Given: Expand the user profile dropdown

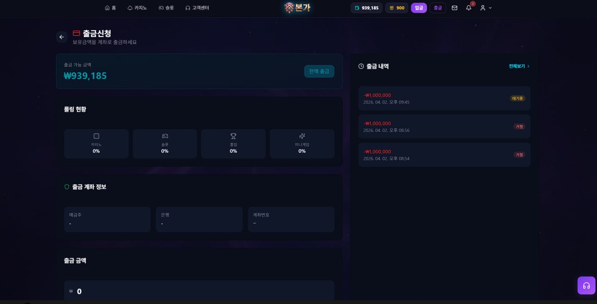Looking at the screenshot, I should click(x=486, y=8).
